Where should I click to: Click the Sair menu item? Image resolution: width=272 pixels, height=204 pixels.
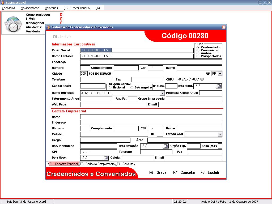pyautogui.click(x=98, y=8)
